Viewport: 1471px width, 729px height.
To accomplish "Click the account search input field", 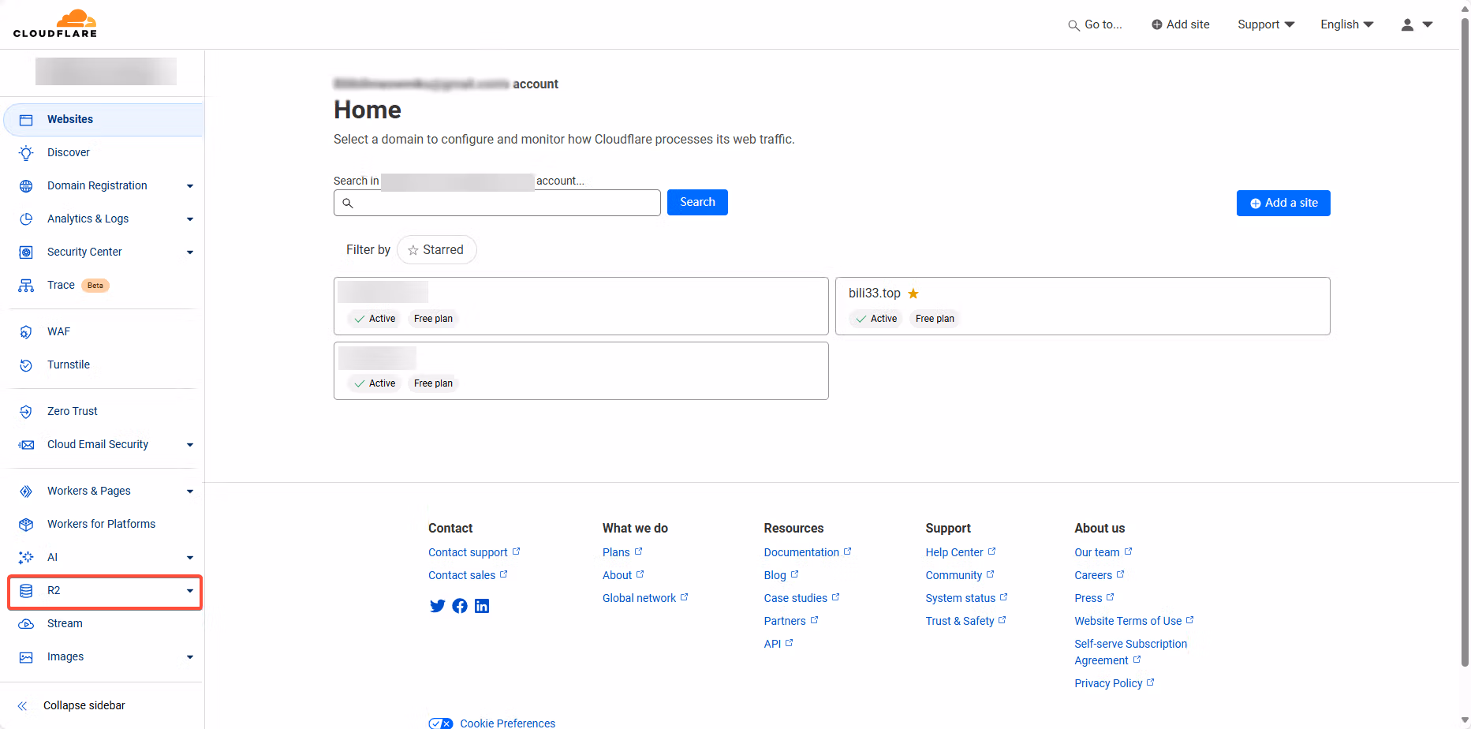I will (x=497, y=203).
